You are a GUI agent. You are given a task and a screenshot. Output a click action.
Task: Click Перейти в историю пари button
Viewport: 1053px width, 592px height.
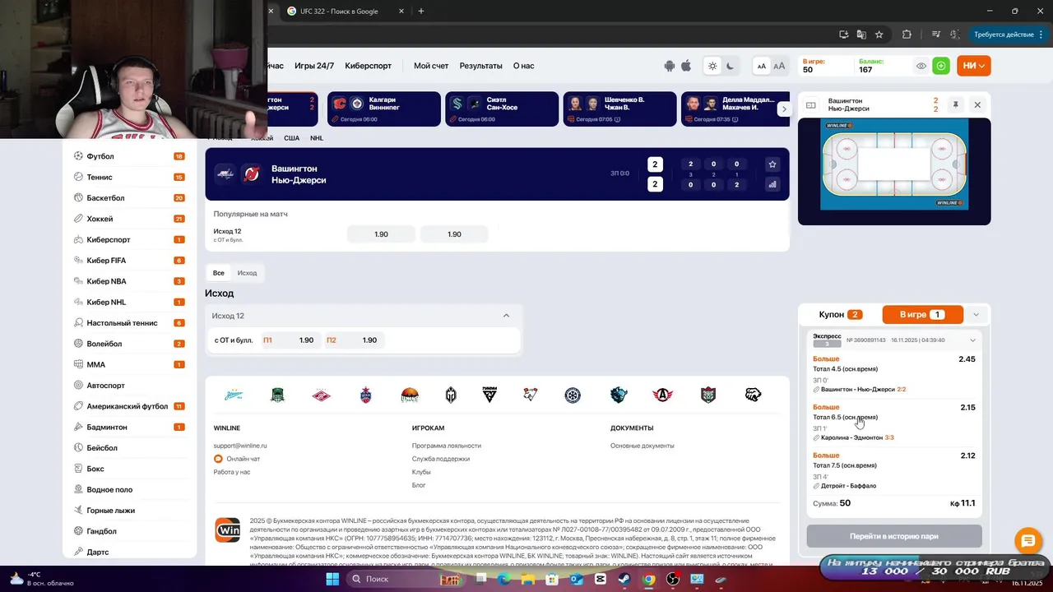(x=894, y=536)
